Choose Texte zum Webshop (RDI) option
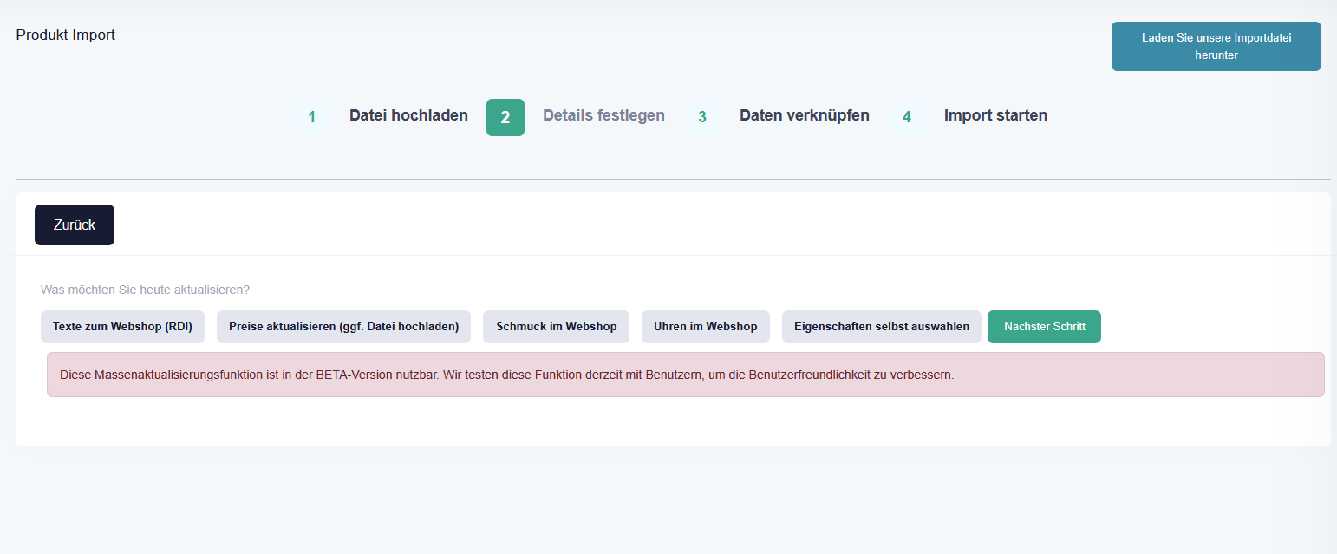1337x554 pixels. click(x=122, y=327)
